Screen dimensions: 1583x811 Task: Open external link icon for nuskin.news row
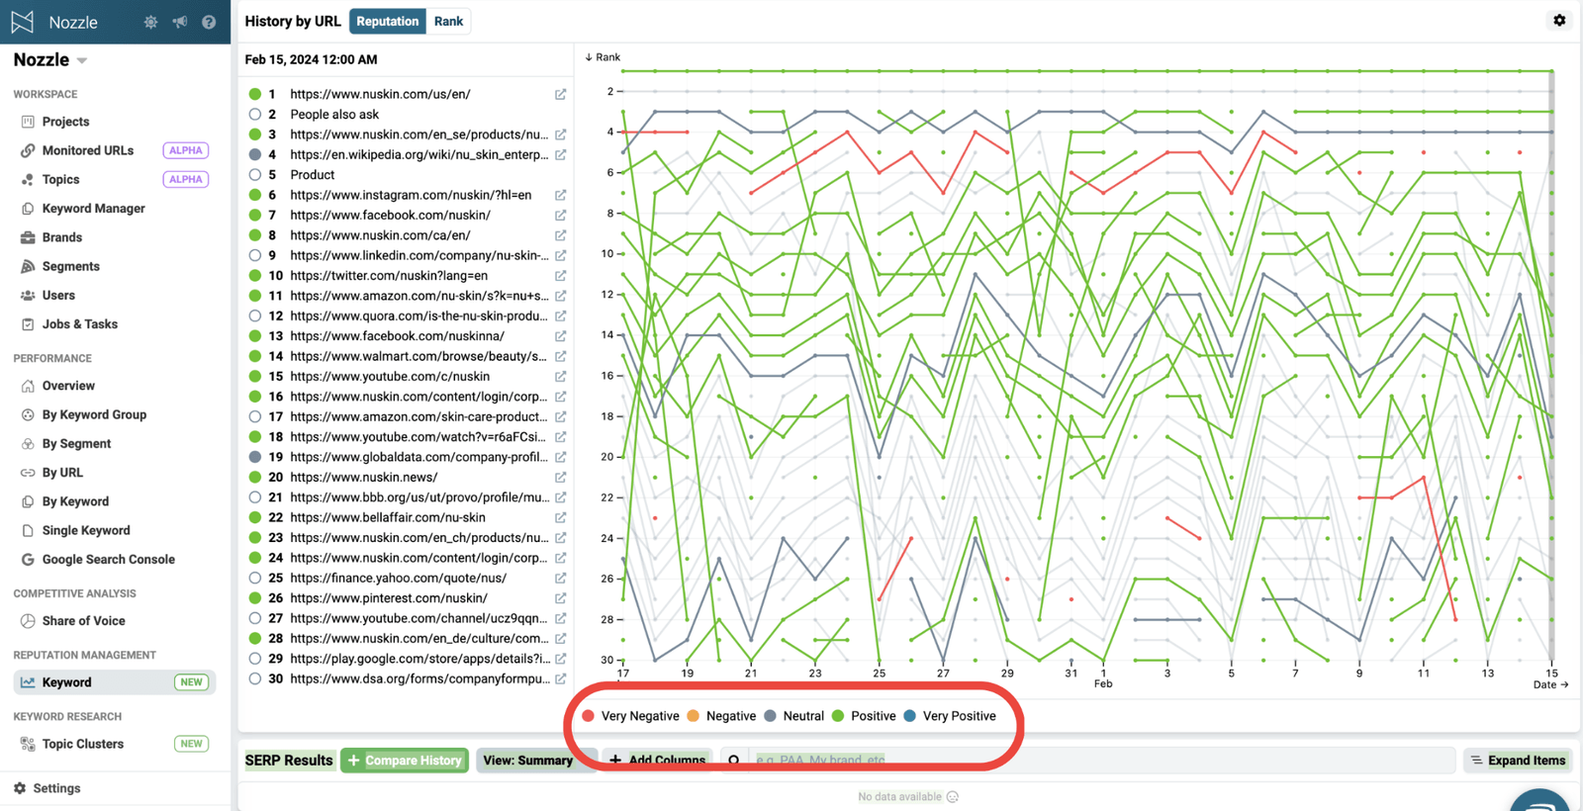click(x=560, y=477)
